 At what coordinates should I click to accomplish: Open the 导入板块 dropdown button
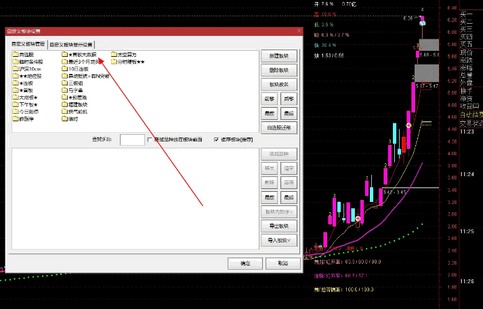click(279, 241)
